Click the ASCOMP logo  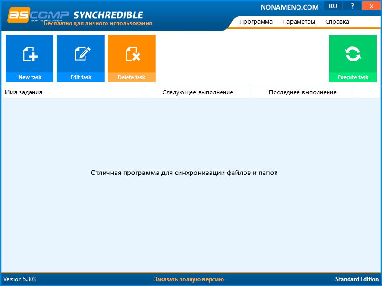click(x=38, y=15)
